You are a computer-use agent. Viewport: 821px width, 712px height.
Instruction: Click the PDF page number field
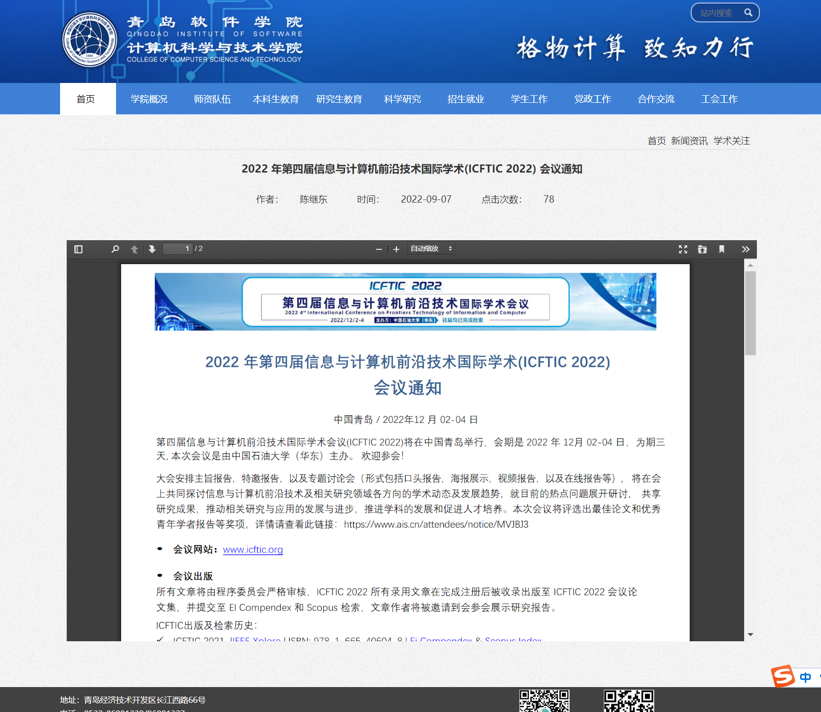[x=178, y=249]
